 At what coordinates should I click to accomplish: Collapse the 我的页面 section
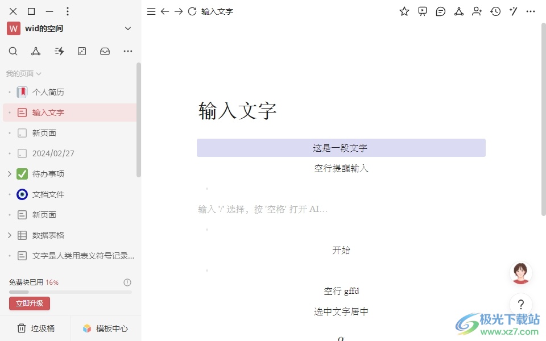pyautogui.click(x=24, y=74)
